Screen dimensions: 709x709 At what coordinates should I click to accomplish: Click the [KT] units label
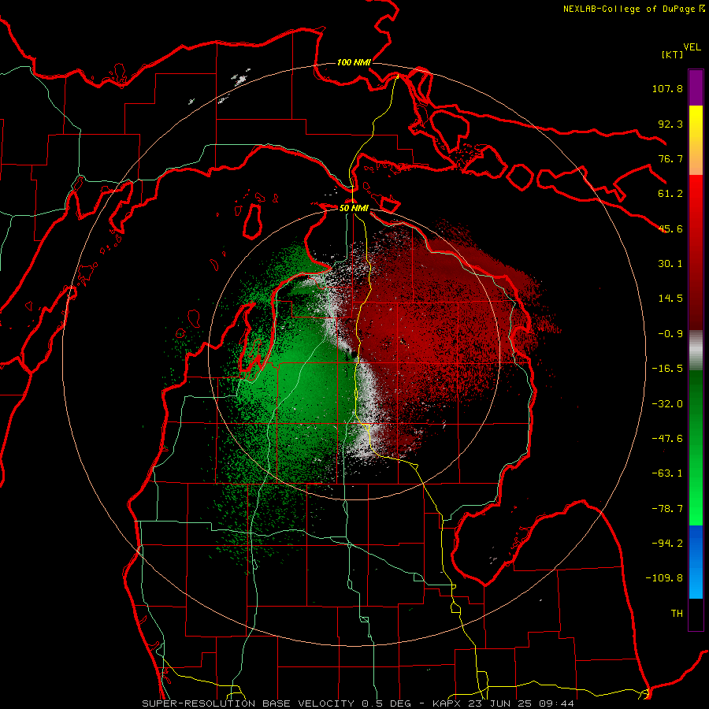coord(673,54)
